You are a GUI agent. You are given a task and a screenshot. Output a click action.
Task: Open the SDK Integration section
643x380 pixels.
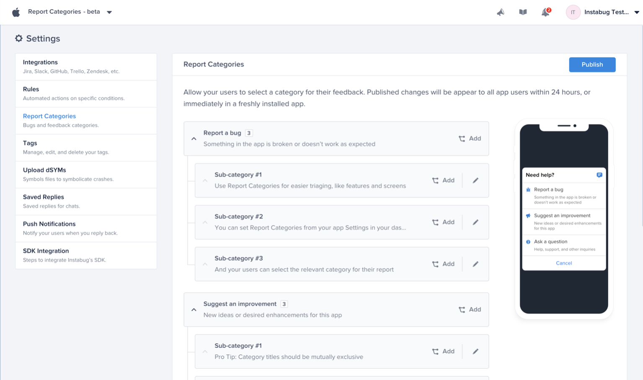(86, 255)
